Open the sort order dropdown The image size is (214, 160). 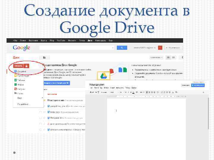click(x=156, y=57)
